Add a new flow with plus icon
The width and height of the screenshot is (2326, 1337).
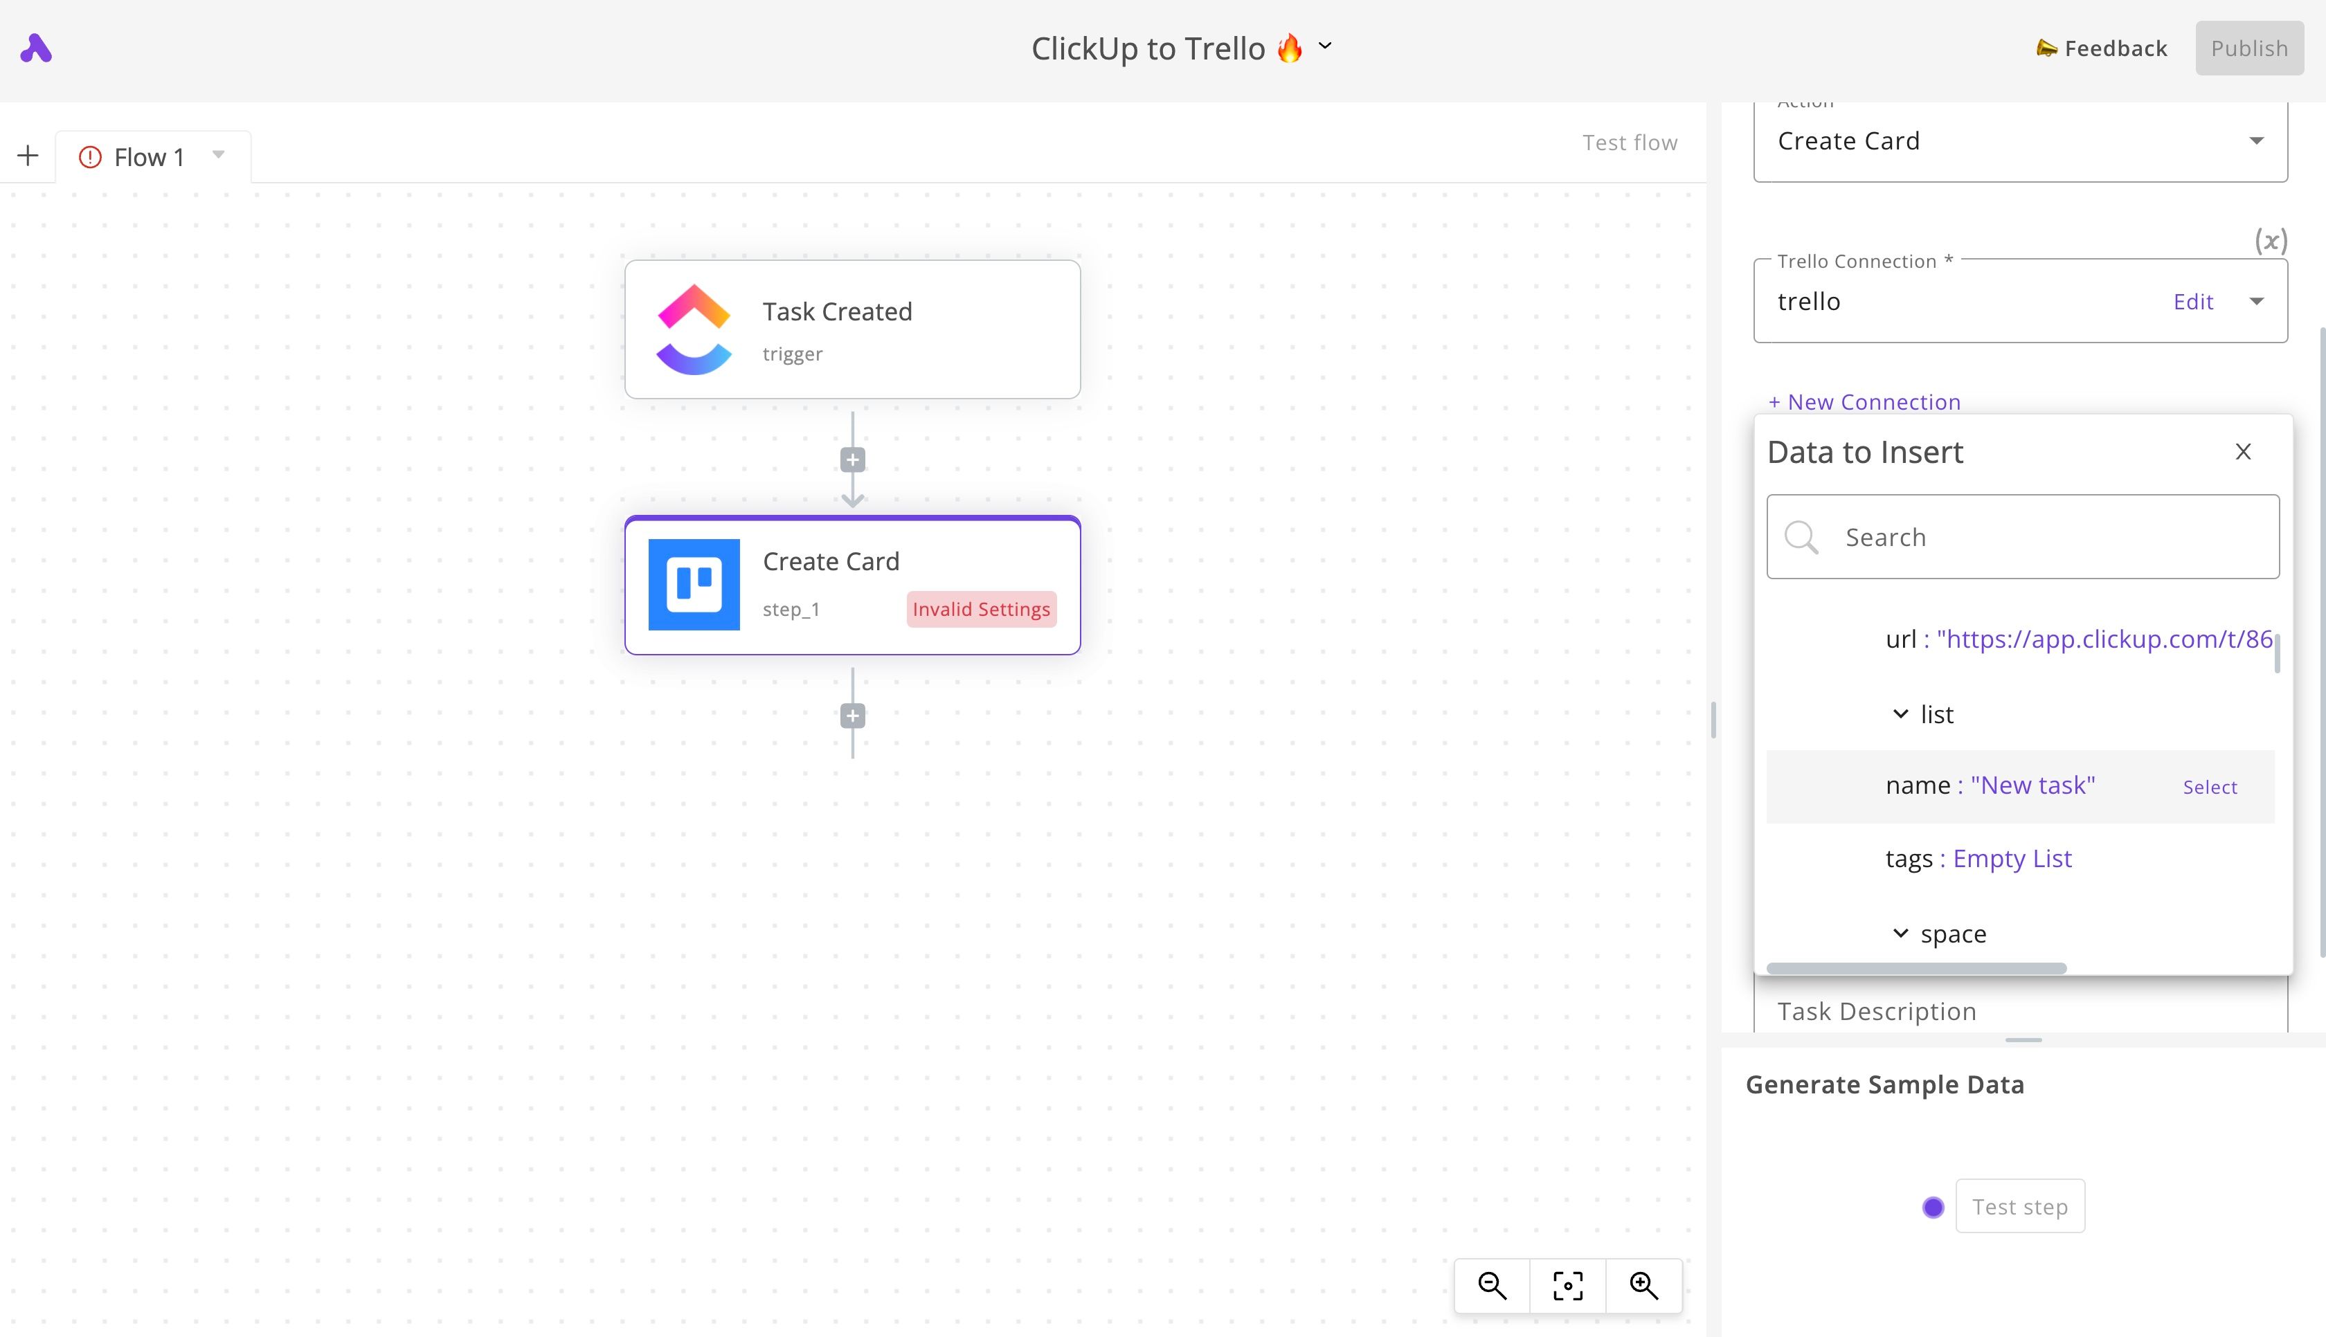coord(28,156)
